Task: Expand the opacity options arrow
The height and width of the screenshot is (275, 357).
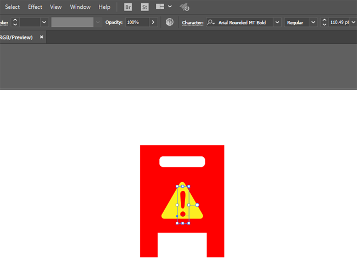Action: click(x=153, y=23)
